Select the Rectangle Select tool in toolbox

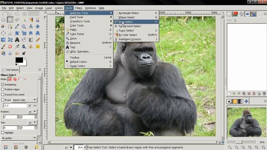coord(3,20)
